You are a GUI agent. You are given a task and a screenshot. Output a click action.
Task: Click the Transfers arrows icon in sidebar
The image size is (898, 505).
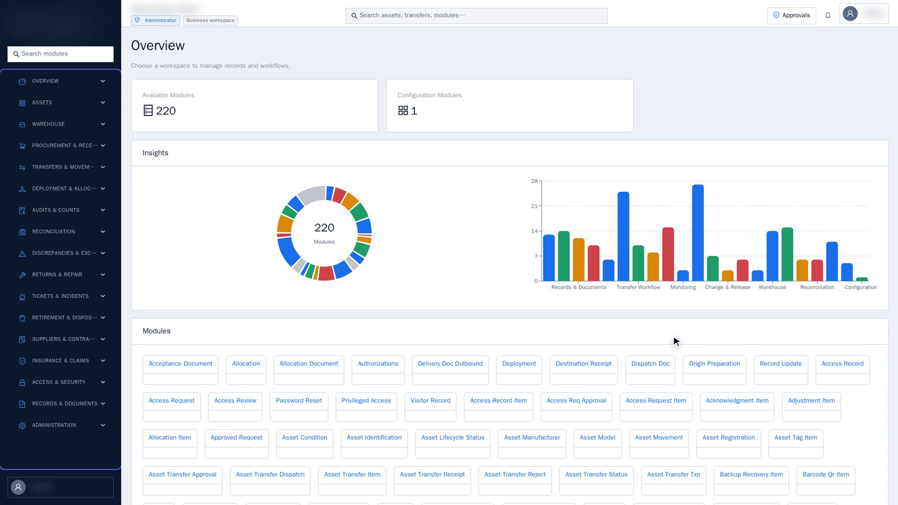(22, 167)
